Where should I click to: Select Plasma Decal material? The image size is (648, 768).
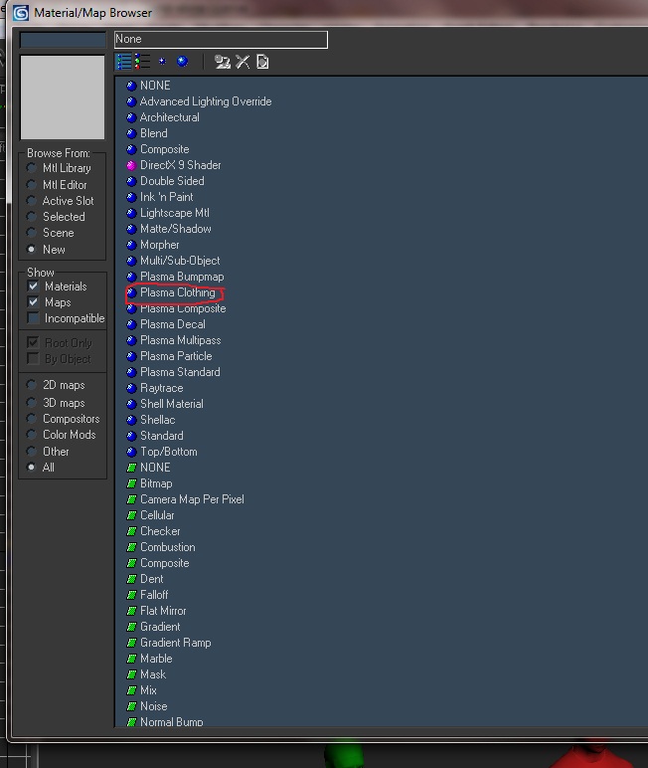click(172, 324)
